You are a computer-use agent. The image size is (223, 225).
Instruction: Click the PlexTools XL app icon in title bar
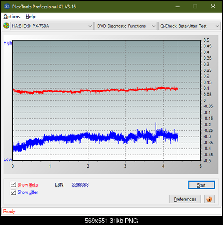point(7,7)
